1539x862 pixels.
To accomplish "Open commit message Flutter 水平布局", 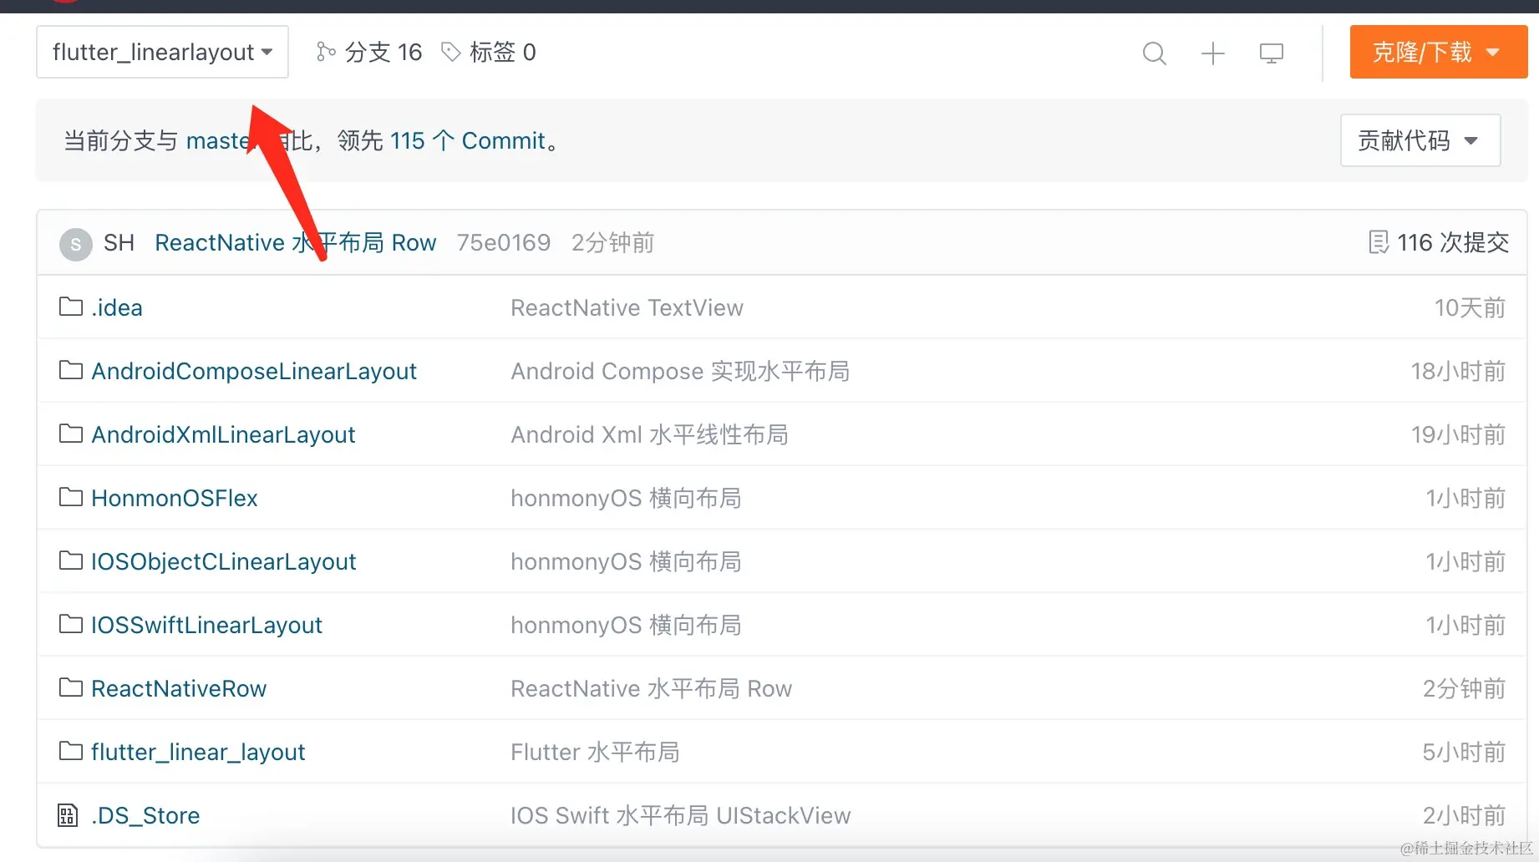I will [x=595, y=752].
